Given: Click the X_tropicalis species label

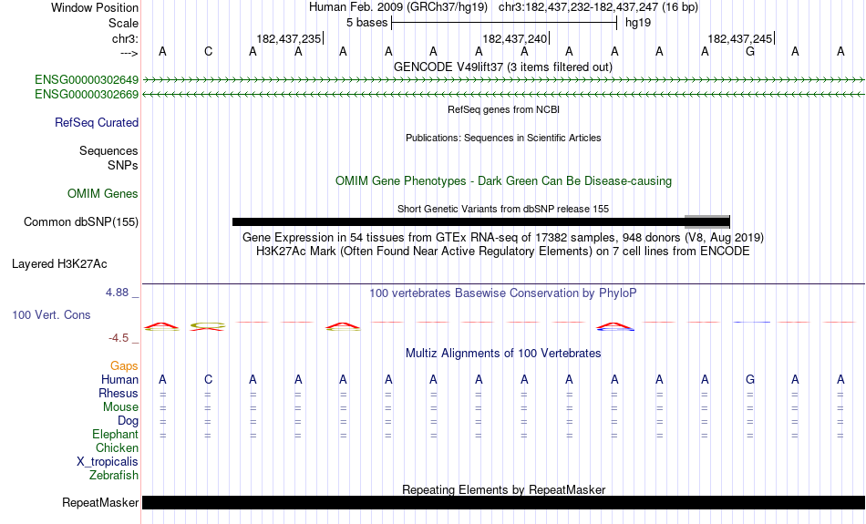Looking at the screenshot, I should 108,462.
